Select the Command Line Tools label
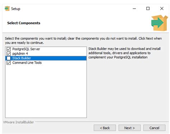The image size is (170, 134). 27,63
